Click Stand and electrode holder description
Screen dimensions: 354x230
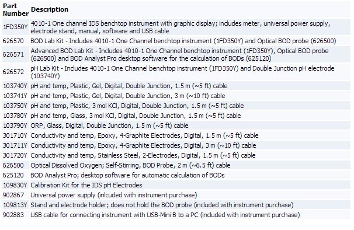pos(162,205)
